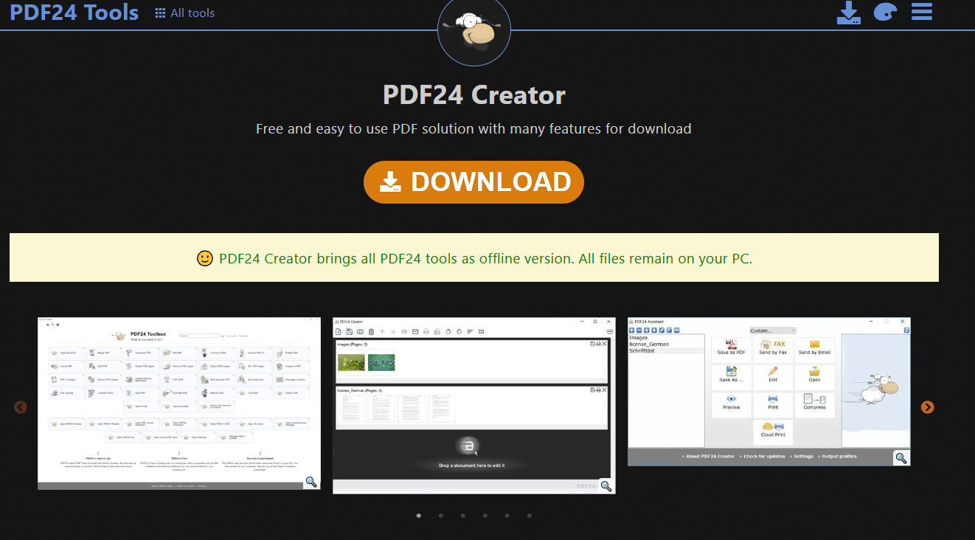Image resolution: width=975 pixels, height=540 pixels.
Task: Click the sheep mascot logo at top
Action: pyautogui.click(x=474, y=30)
